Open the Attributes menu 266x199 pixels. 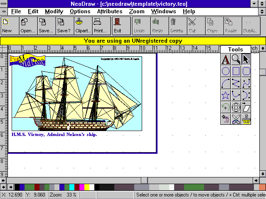pos(110,11)
